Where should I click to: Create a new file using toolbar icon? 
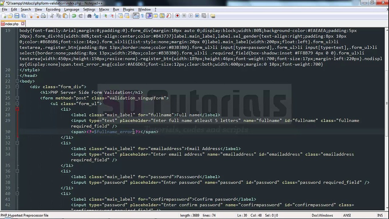click(4, 16)
